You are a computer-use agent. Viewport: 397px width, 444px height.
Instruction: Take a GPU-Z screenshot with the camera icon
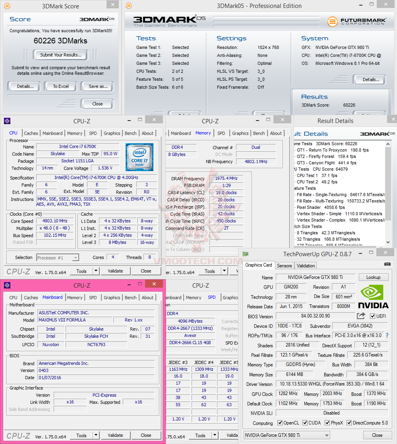click(387, 264)
